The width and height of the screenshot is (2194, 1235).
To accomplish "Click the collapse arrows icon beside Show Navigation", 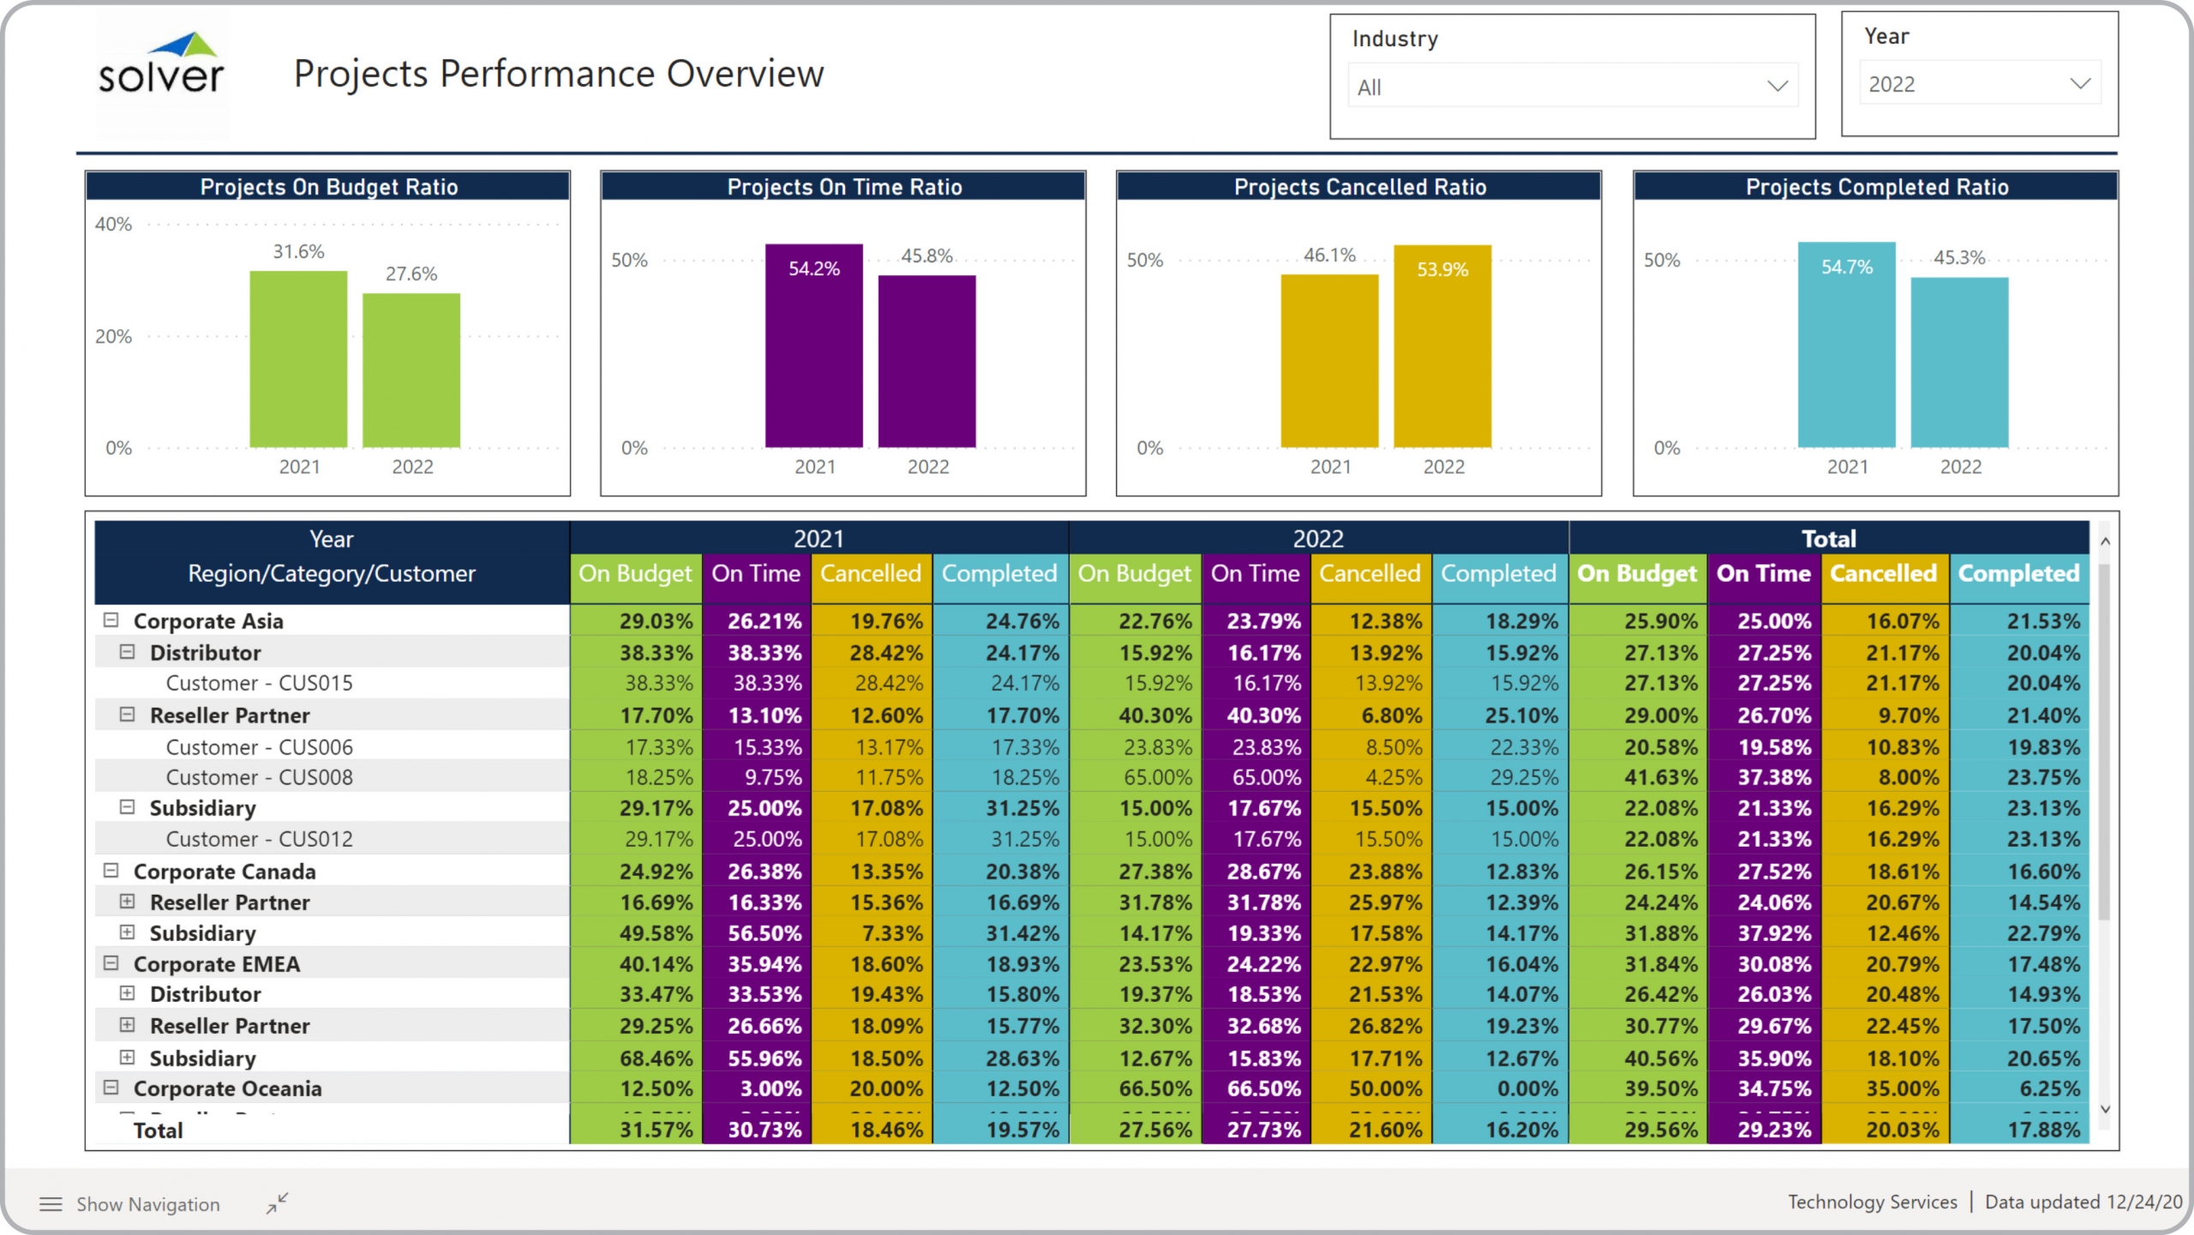I will pos(277,1203).
